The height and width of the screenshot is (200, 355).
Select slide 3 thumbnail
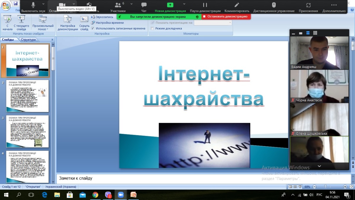[x=28, y=132]
